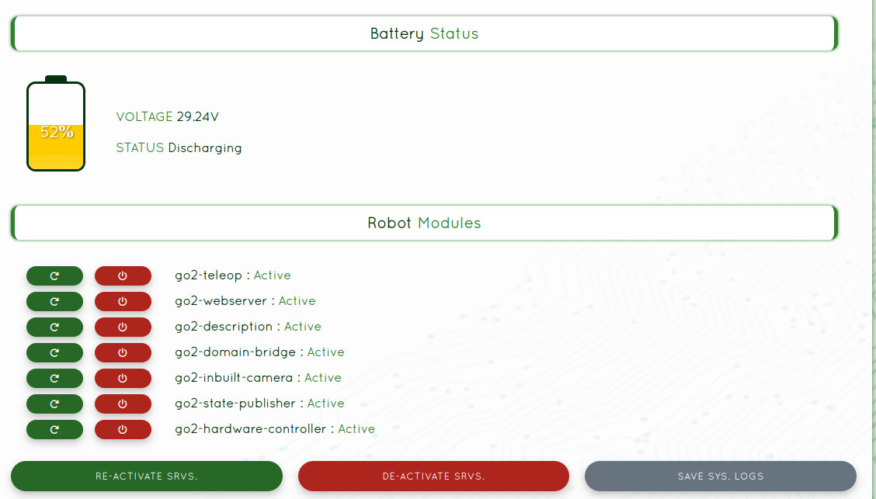This screenshot has width=876, height=499.
Task: Power off go2-description module
Action: pyautogui.click(x=123, y=327)
